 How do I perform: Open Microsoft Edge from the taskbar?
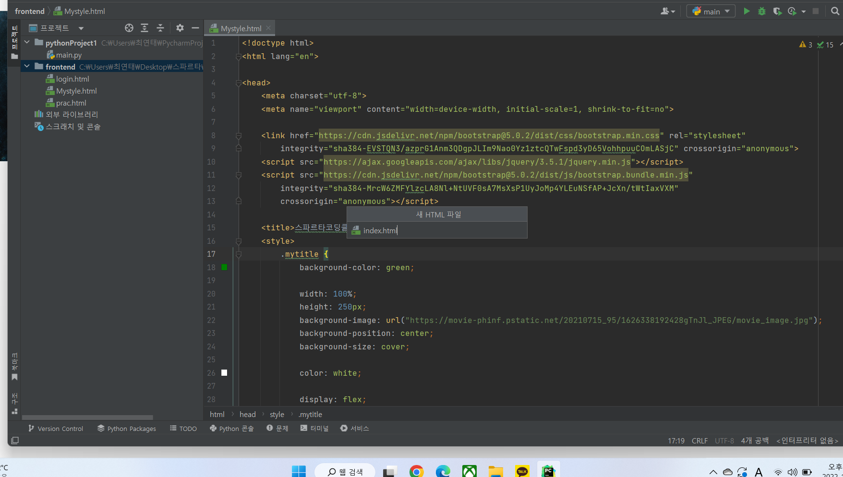coord(443,471)
